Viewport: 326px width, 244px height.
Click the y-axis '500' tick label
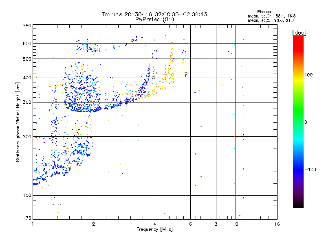[27, 59]
